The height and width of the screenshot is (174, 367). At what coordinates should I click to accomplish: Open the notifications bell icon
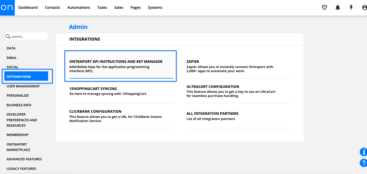tap(338, 8)
